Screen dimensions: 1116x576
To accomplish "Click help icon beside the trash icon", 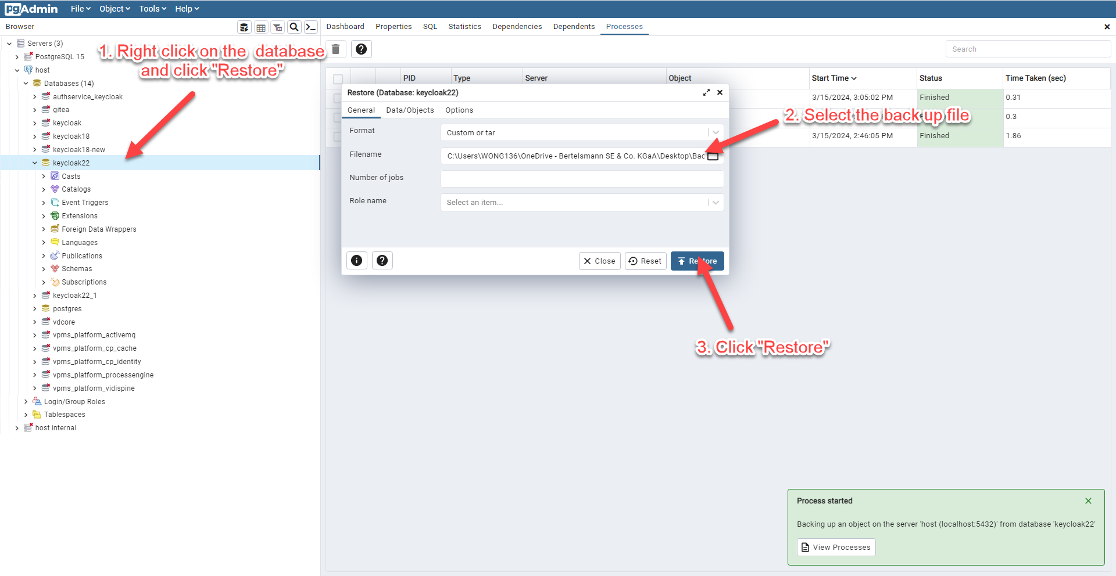I will coord(361,49).
